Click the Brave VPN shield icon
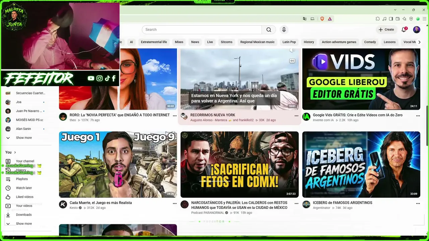 [x=411, y=19]
